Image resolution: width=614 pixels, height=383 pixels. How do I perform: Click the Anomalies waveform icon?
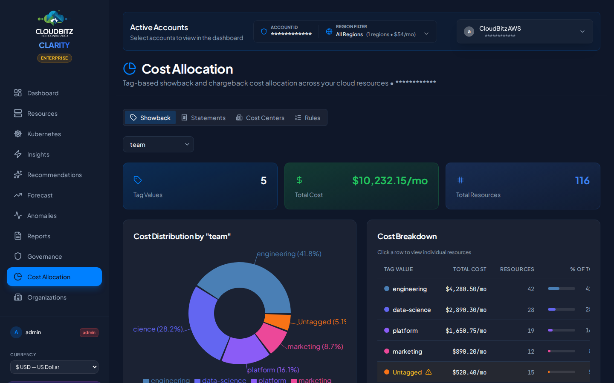coord(17,215)
